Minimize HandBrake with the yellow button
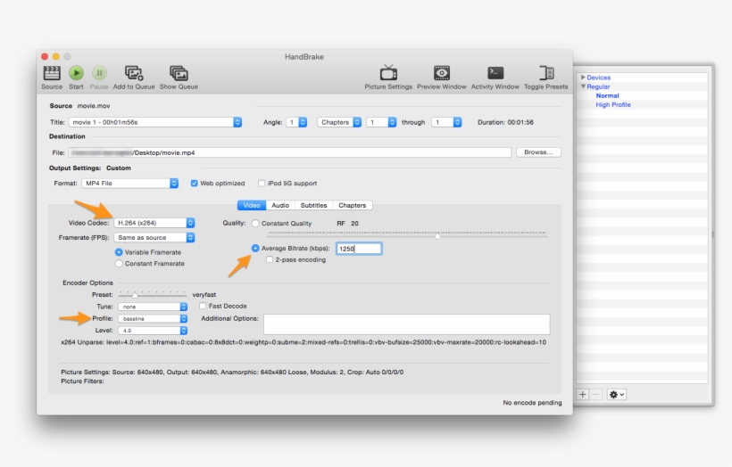 56,56
